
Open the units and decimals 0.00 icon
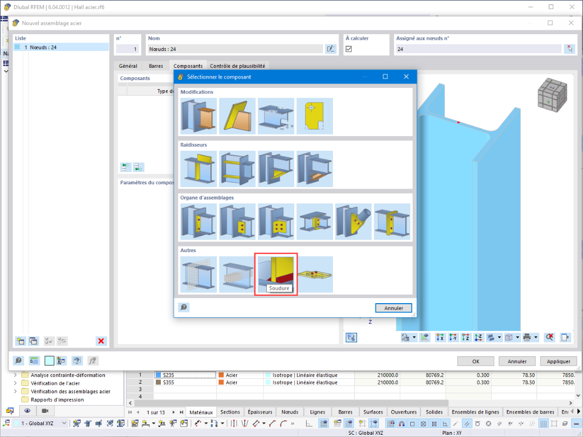point(34,360)
